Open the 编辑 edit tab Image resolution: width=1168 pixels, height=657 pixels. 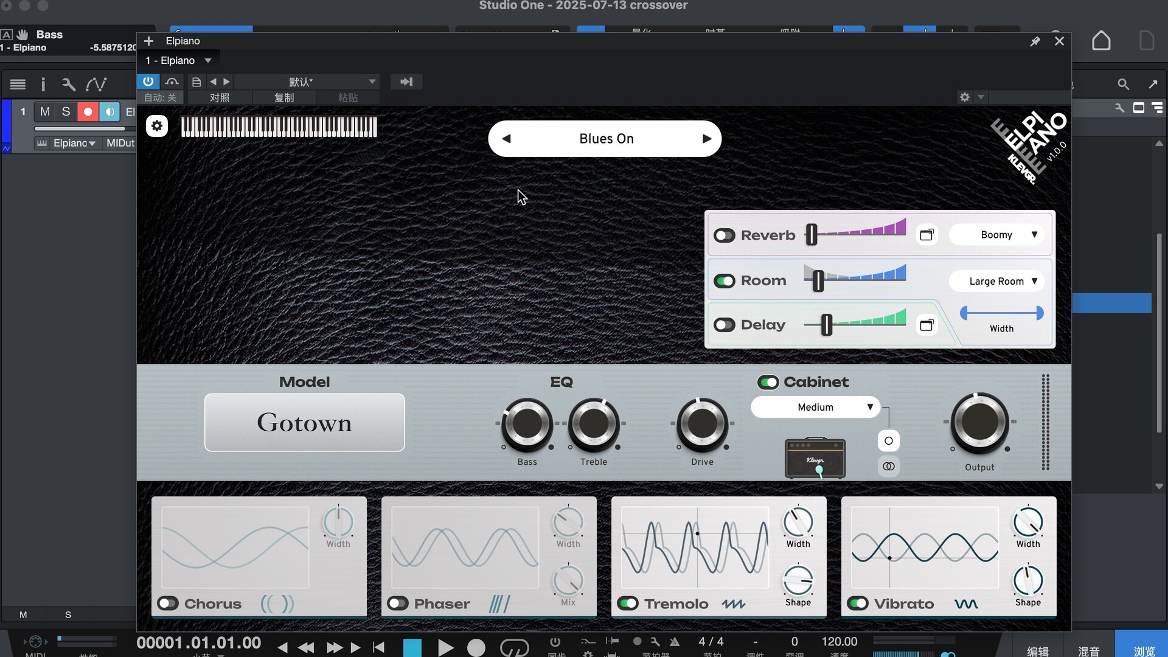(1038, 650)
